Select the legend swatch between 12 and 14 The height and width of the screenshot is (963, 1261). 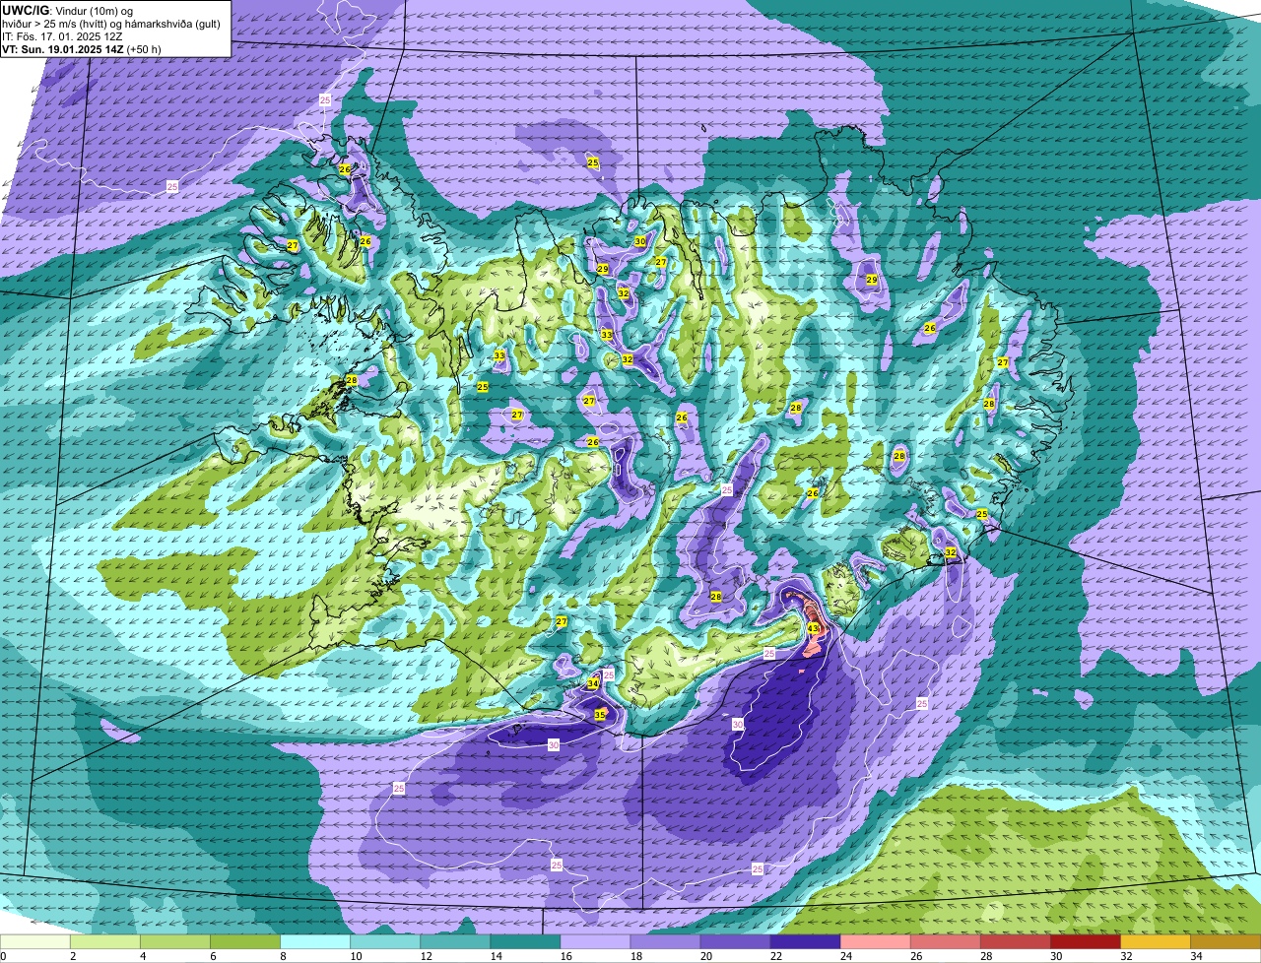point(455,941)
